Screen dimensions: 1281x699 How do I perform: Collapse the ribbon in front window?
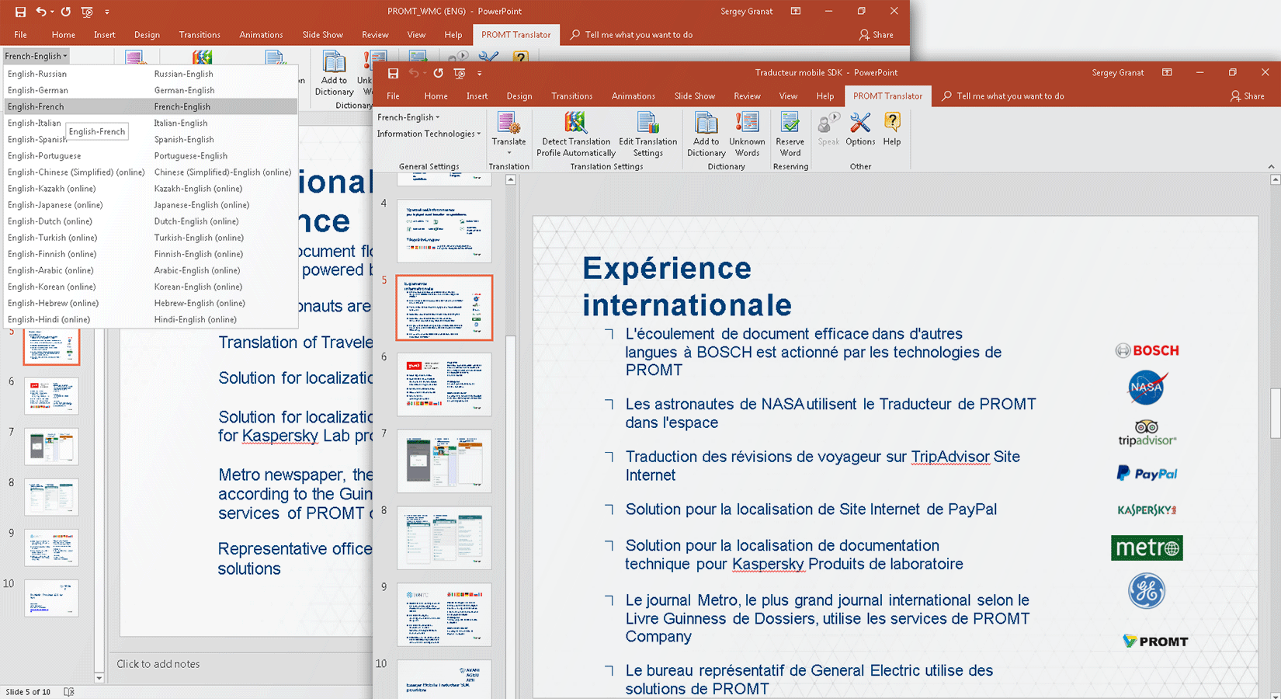[1271, 166]
